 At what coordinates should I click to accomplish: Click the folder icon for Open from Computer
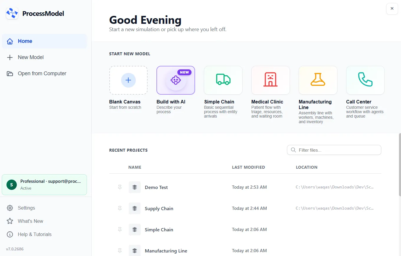[10, 73]
